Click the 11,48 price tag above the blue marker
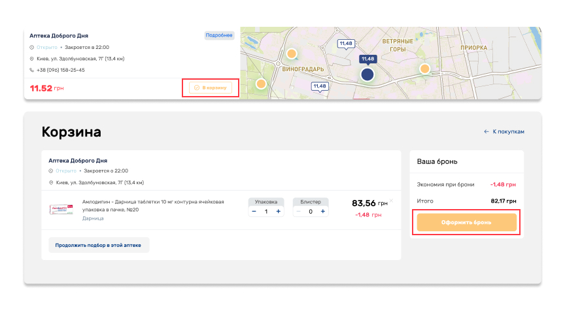Image resolution: width=565 pixels, height=311 pixels. [368, 59]
